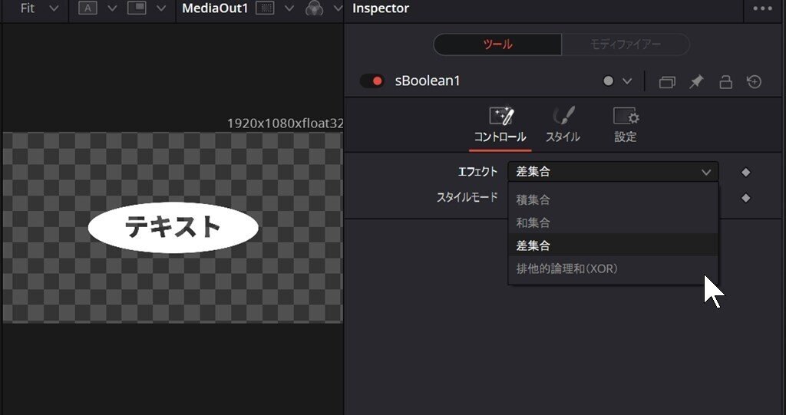
Task: Click the 1920x1080xfloat32 resolution label
Action: point(286,124)
